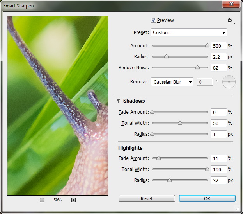243x214 pixels.
Task: Click the Highlights Radius slider handle
Action: click(169, 180)
